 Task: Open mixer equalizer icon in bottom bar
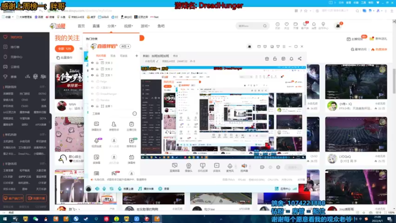[x=111, y=189]
